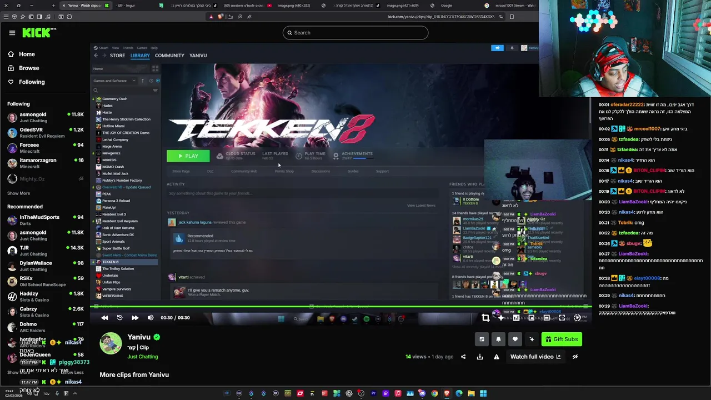
Task: Click the forward-skip playback button
Action: pos(135,318)
